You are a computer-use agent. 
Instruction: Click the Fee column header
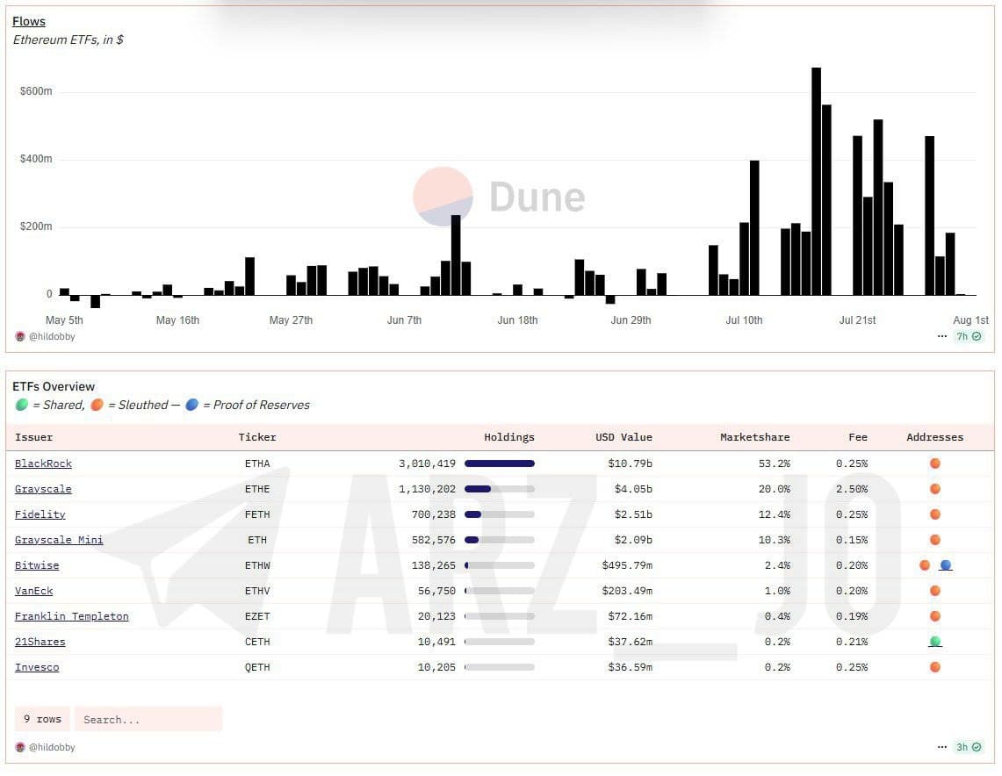coord(857,437)
